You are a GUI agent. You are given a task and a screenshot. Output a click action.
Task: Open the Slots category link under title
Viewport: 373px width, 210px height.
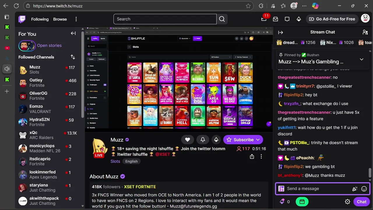coord(115,161)
